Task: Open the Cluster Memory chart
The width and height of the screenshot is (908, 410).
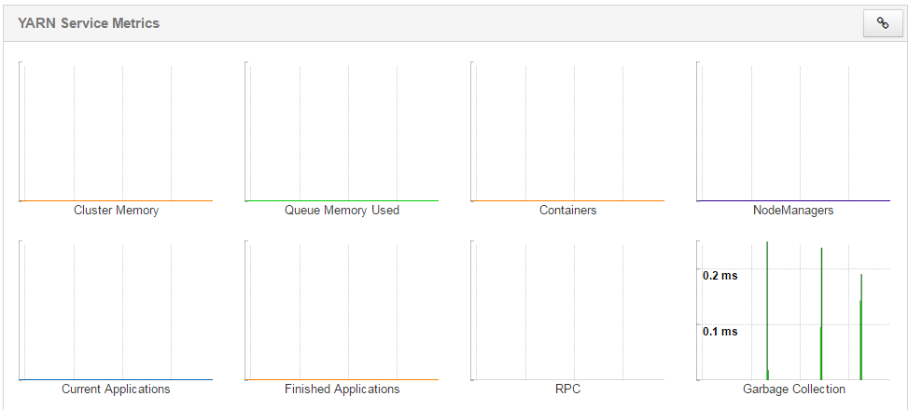Action: pyautogui.click(x=116, y=131)
